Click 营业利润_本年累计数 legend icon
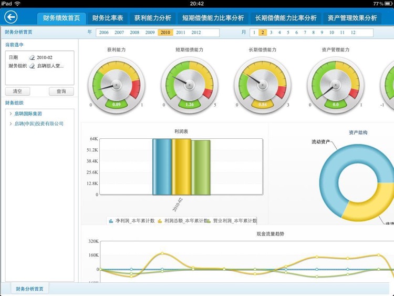The image size is (394, 296). pos(209,221)
